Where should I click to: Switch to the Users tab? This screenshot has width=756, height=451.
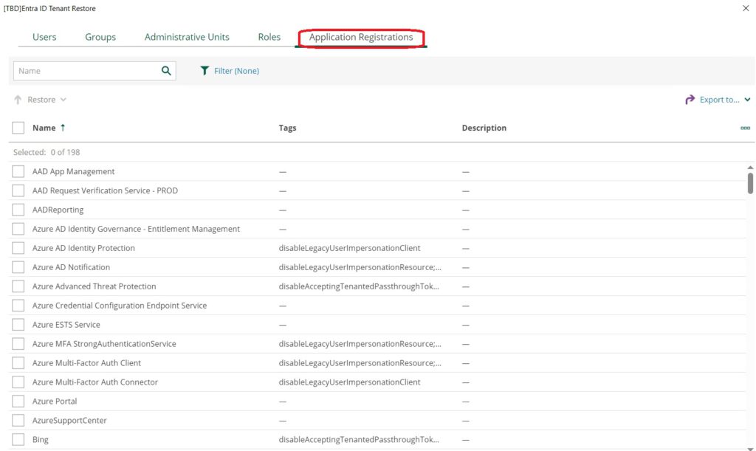pyautogui.click(x=44, y=37)
